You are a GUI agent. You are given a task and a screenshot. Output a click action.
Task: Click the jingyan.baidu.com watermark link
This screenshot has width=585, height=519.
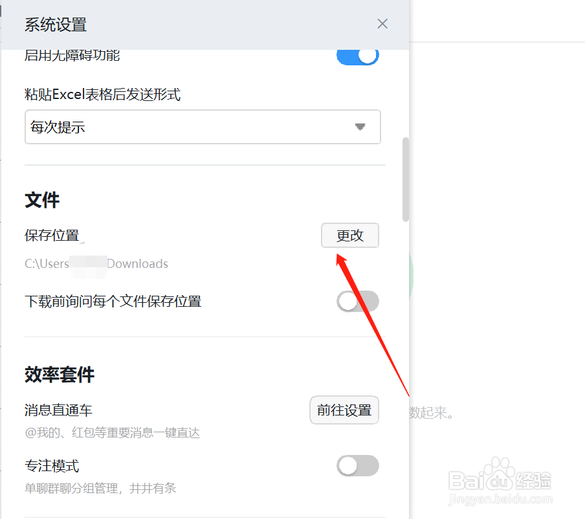(x=500, y=499)
